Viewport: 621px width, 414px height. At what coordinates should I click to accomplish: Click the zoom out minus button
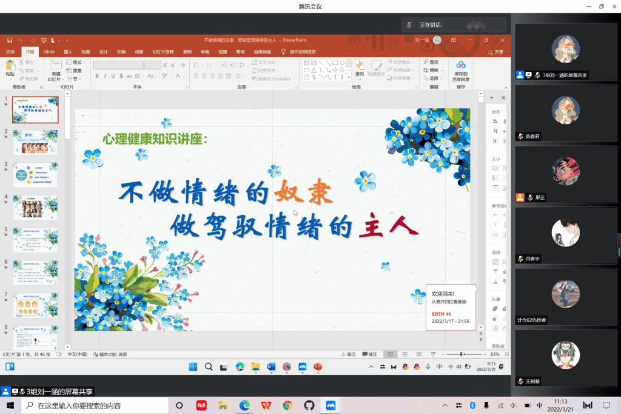pyautogui.click(x=443, y=354)
